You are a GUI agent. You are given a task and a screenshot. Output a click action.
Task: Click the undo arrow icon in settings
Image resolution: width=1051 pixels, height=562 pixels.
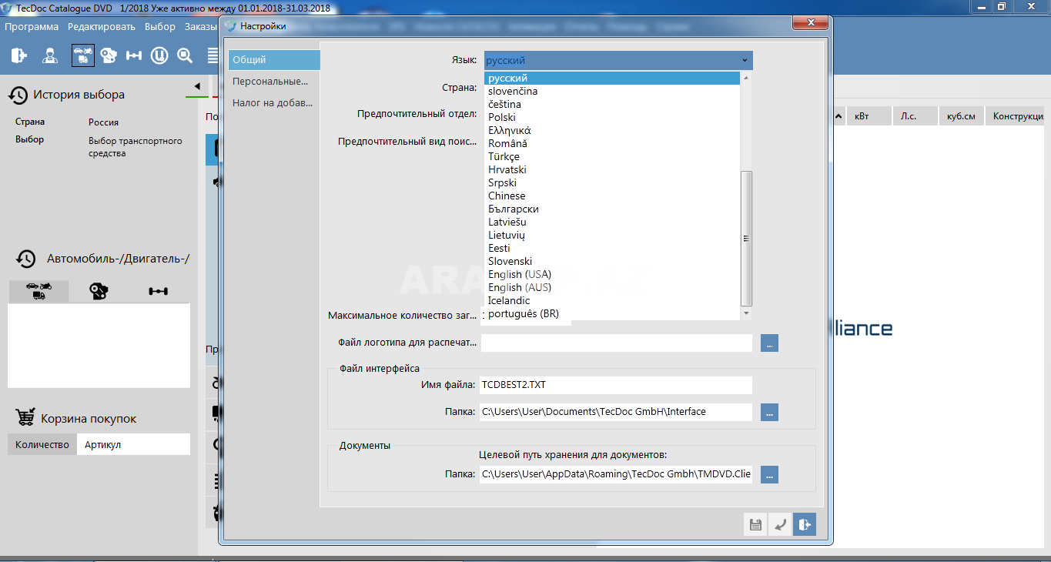tap(780, 525)
